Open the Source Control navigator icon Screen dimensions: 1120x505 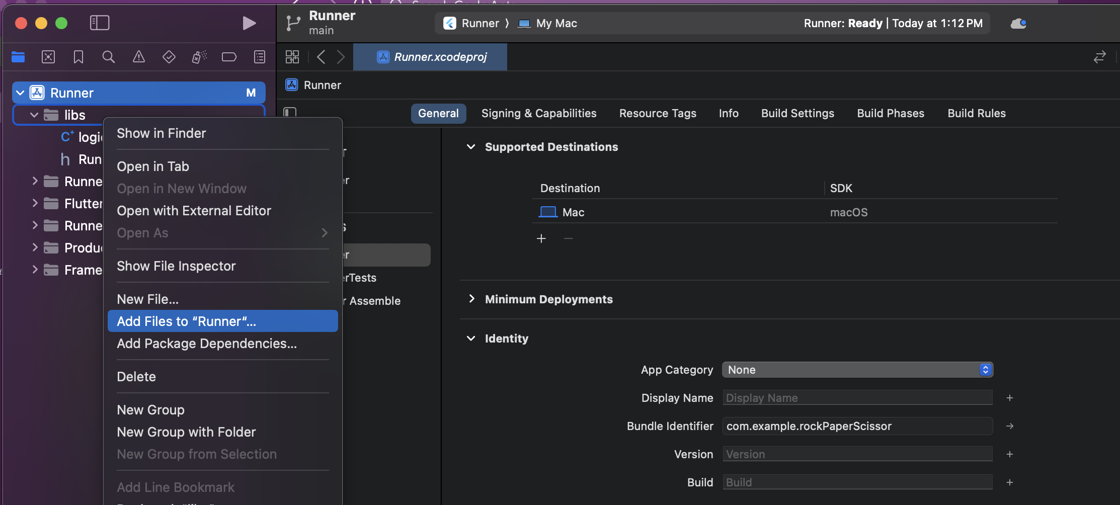click(x=48, y=57)
